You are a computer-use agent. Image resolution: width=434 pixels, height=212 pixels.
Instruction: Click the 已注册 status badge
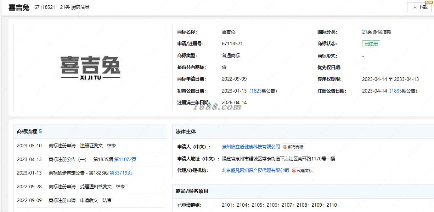[371, 44]
